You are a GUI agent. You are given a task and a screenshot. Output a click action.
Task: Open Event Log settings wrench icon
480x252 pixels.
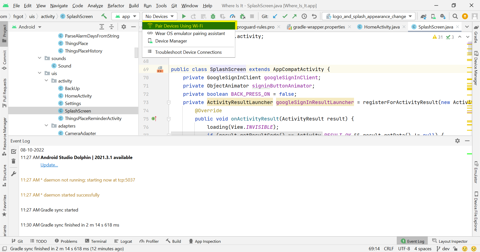pyautogui.click(x=14, y=173)
